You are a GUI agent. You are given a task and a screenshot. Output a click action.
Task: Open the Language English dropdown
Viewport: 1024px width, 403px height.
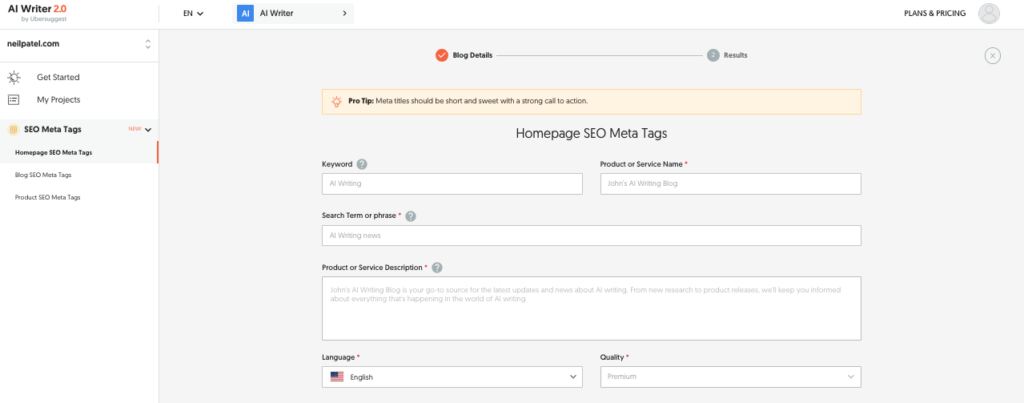click(452, 377)
